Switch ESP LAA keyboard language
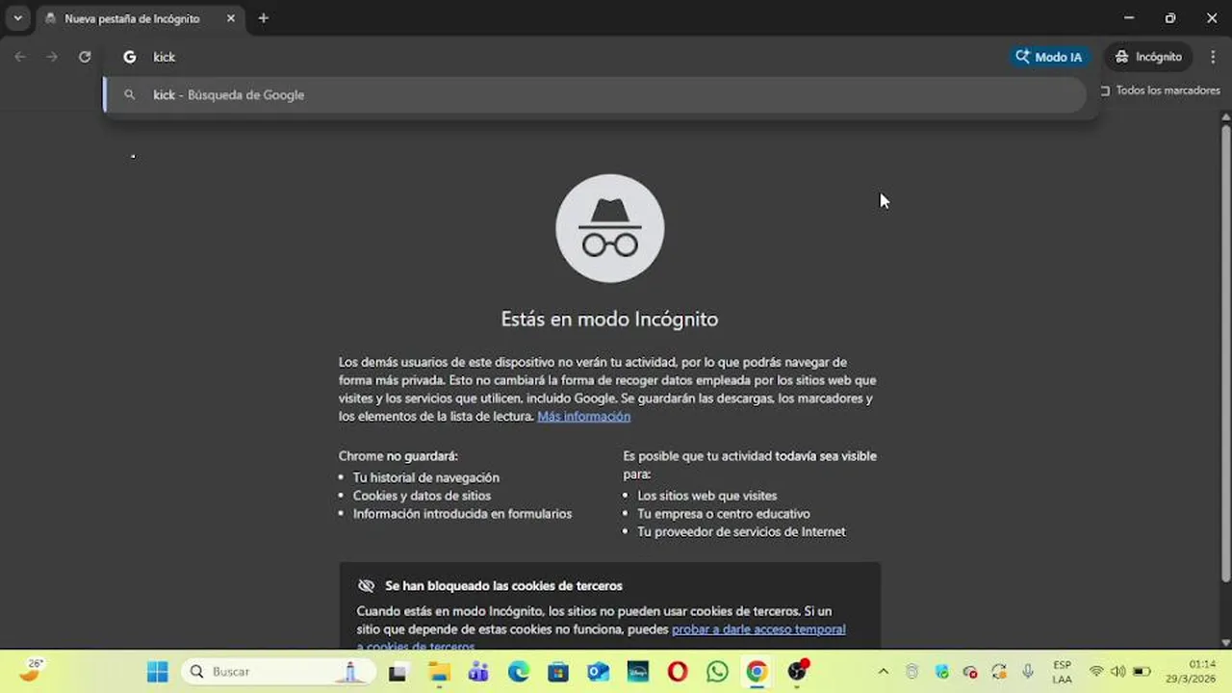The height and width of the screenshot is (693, 1232). [x=1062, y=672]
